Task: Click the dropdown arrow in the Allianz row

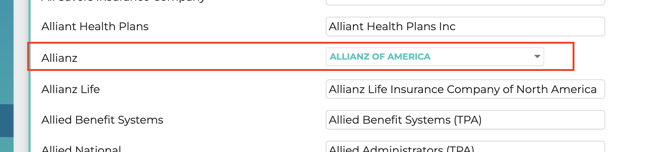Action: 537,57
